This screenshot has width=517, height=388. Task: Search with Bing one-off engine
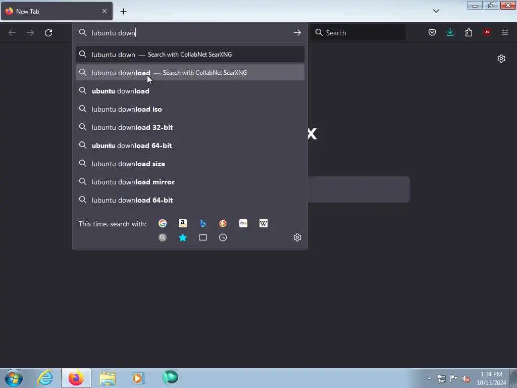point(203,223)
